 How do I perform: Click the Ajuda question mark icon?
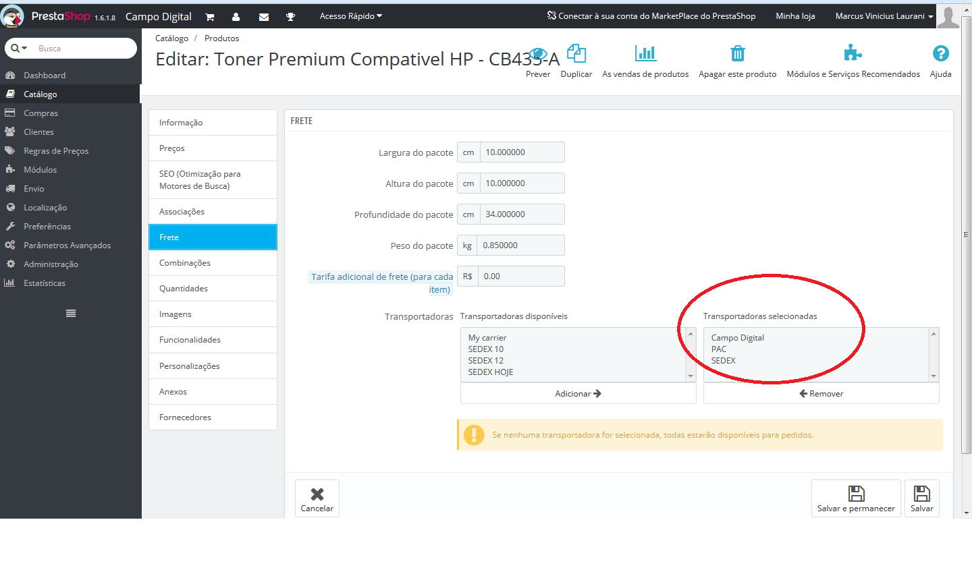[941, 53]
